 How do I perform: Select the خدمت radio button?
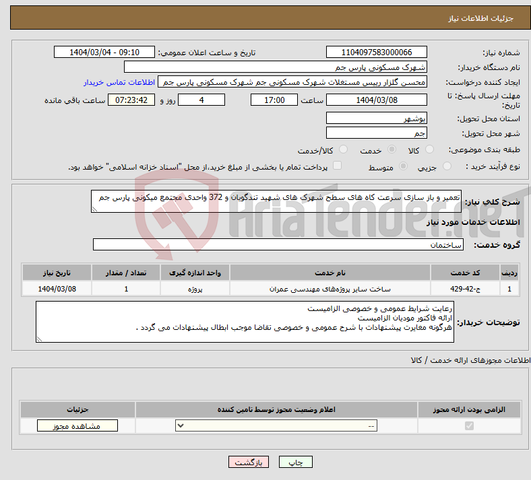click(392, 149)
